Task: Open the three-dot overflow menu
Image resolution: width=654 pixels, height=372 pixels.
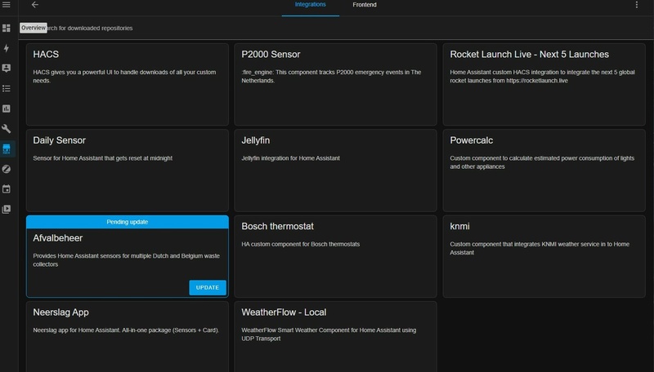Action: [637, 5]
